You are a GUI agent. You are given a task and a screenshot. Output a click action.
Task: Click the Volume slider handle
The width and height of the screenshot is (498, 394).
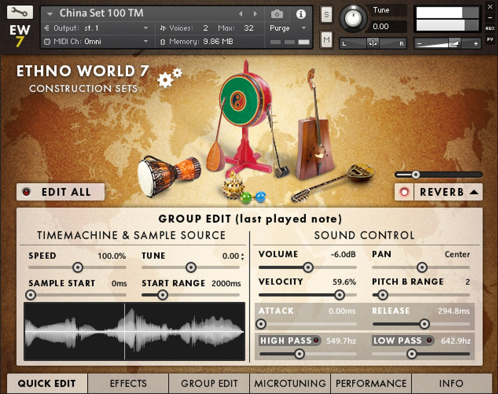[308, 267]
